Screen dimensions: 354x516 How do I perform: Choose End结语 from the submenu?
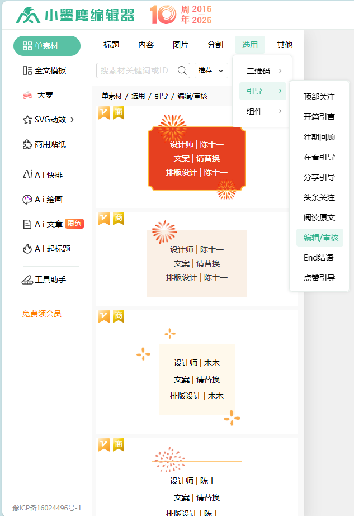click(x=319, y=258)
